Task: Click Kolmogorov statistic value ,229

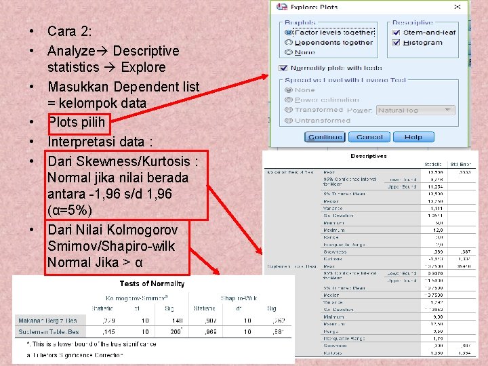Action: (108, 321)
